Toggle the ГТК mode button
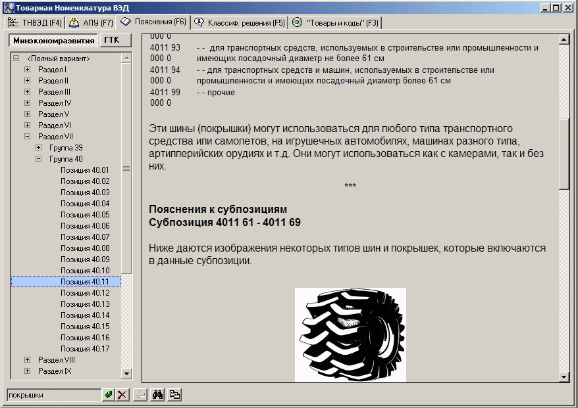The width and height of the screenshot is (578, 408). tap(116, 41)
